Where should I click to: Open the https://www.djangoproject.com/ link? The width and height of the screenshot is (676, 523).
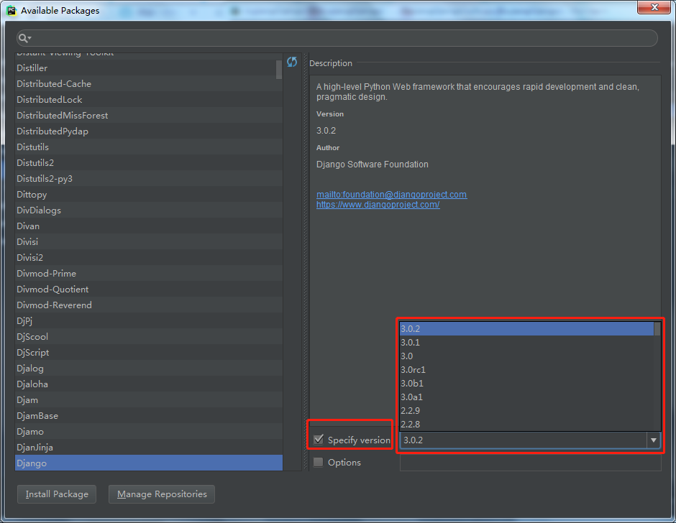point(378,205)
